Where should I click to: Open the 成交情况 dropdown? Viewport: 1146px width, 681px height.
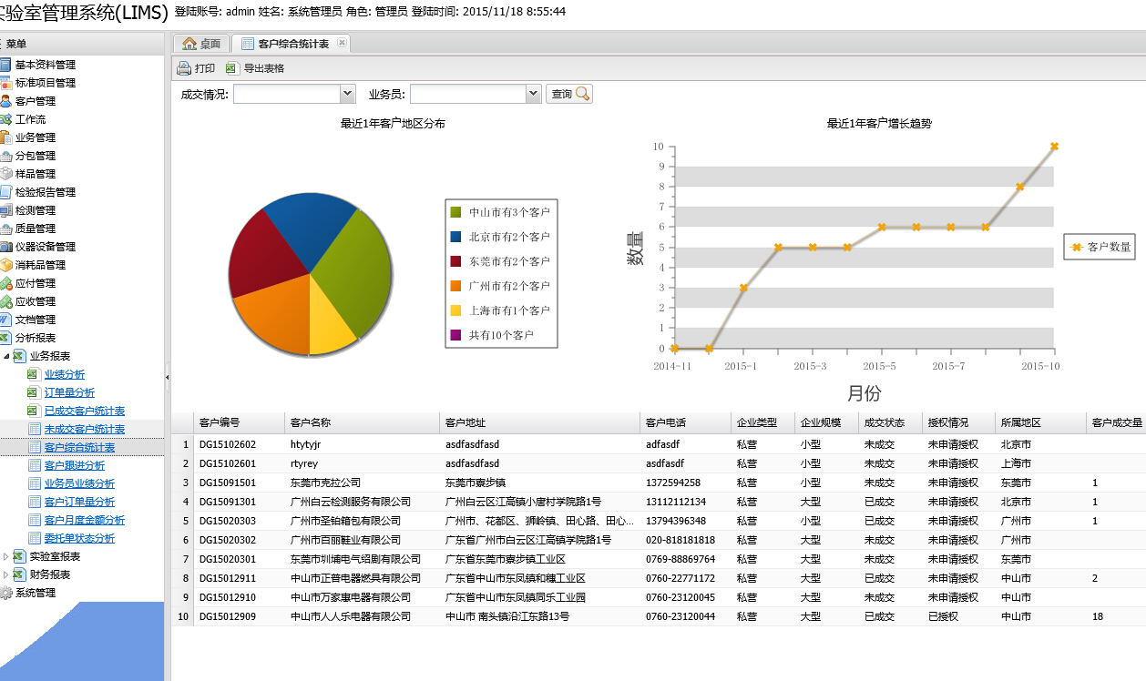coord(347,94)
